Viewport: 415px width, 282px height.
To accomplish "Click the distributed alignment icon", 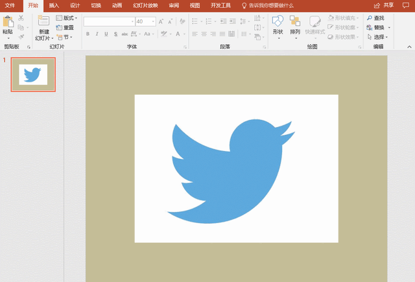I will [231, 34].
